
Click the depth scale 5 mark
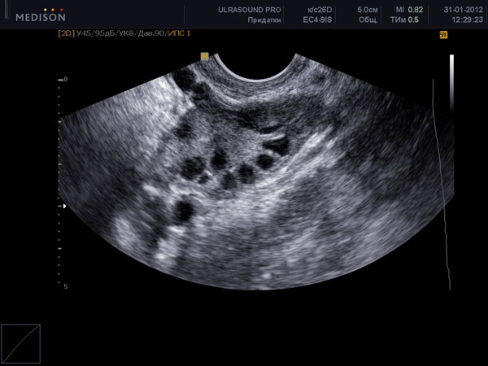65,287
